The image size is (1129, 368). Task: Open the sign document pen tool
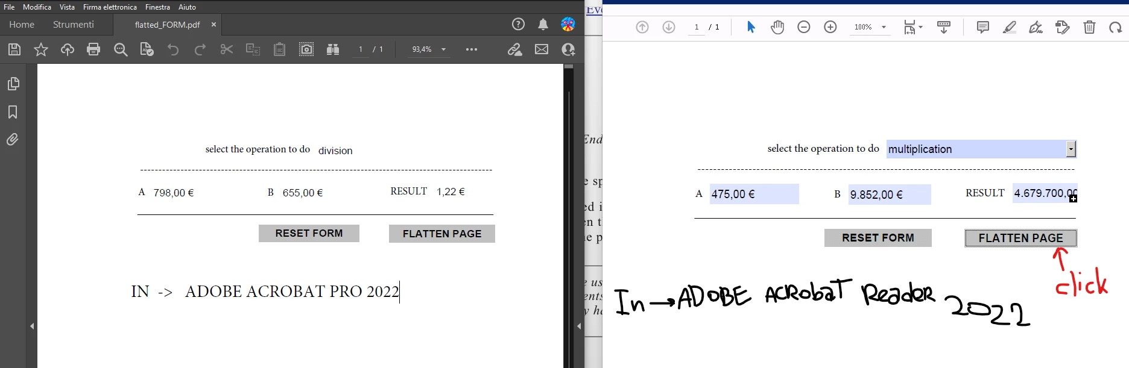click(1036, 27)
